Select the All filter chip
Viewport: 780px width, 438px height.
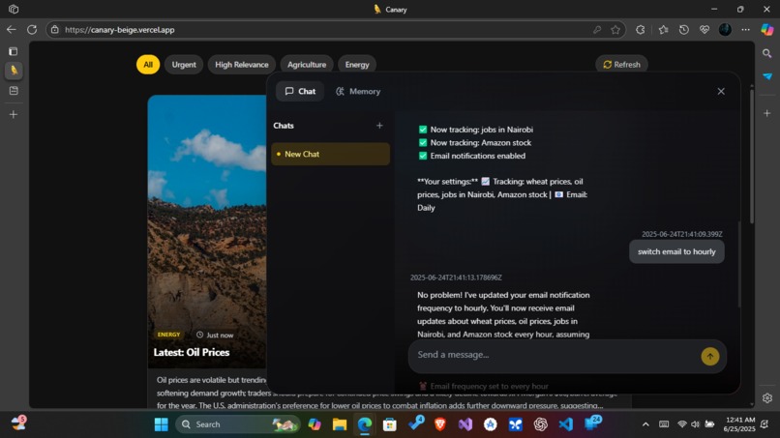coord(148,65)
